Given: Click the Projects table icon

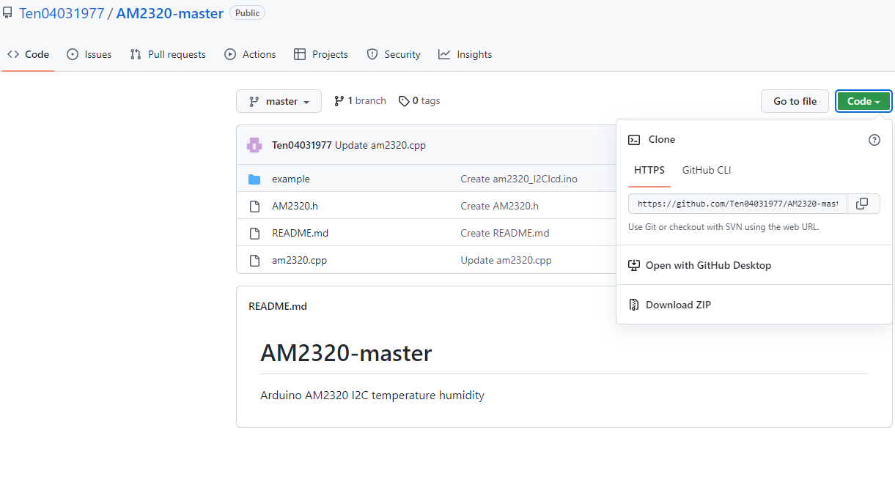Looking at the screenshot, I should coord(300,54).
